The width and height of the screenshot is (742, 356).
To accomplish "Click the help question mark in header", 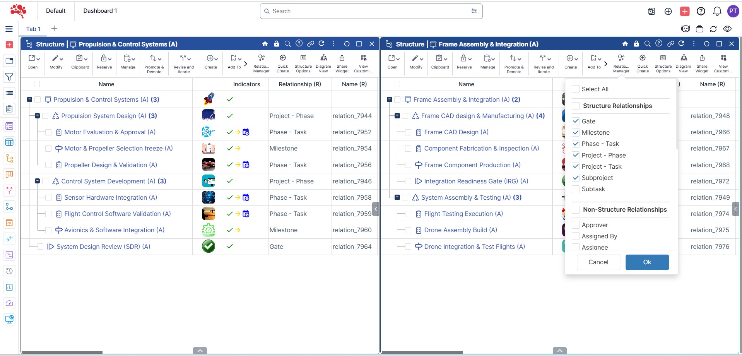I will tap(701, 11).
